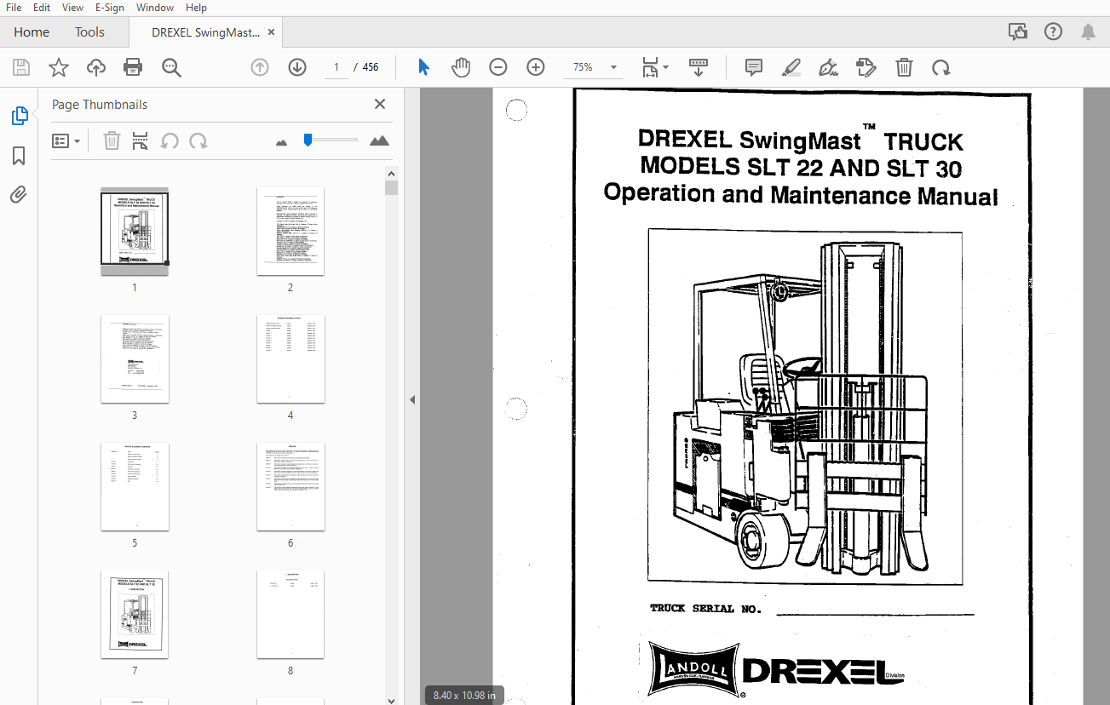Open the Window menu
The width and height of the screenshot is (1110, 705).
[155, 8]
